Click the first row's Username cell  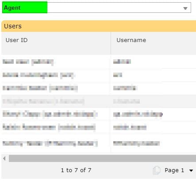(154, 62)
